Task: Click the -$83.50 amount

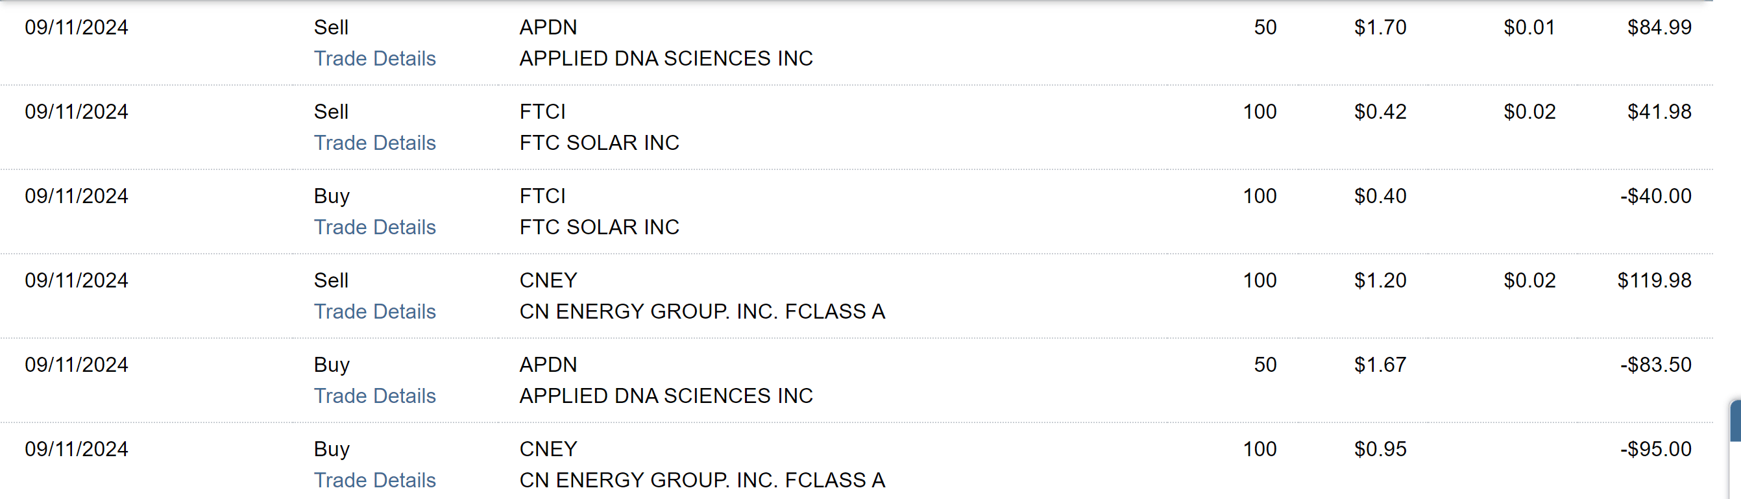Action: (1655, 365)
